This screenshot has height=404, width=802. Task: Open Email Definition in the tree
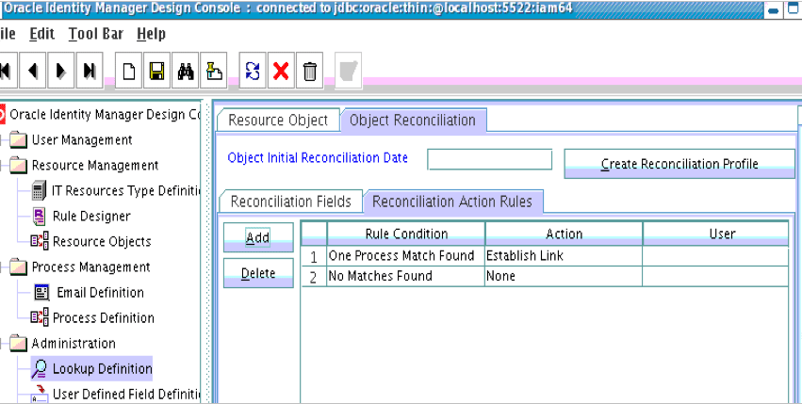[100, 293]
